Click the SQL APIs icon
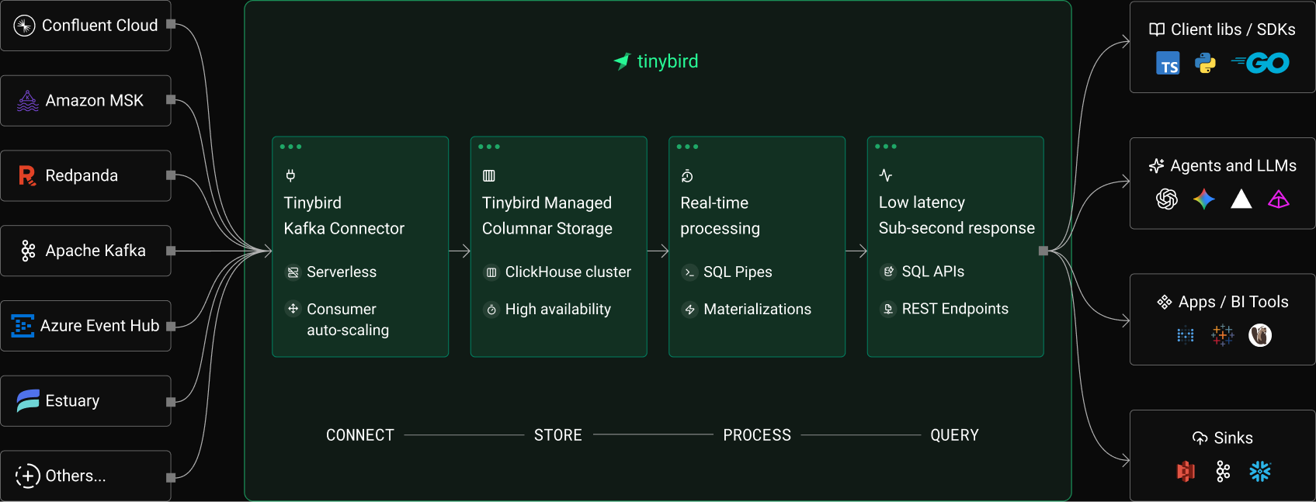This screenshot has height=502, width=1316. click(888, 272)
